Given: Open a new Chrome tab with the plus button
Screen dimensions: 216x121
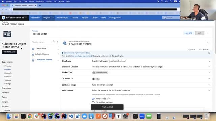Looking at the screenshot, I should [40, 6].
